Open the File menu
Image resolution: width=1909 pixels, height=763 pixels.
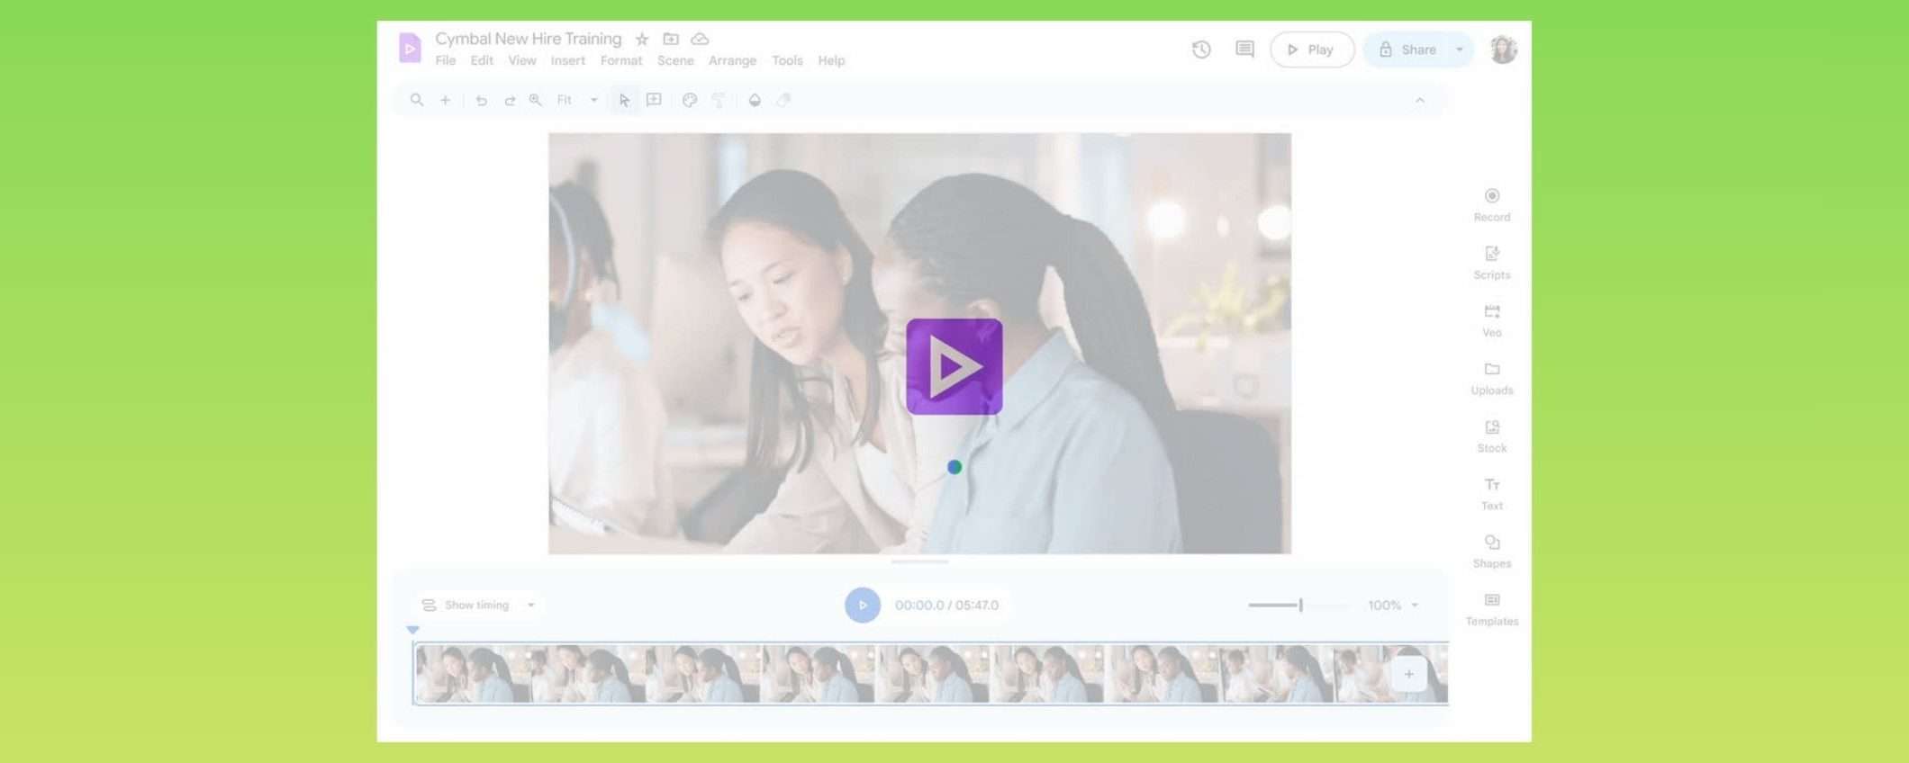coord(446,60)
